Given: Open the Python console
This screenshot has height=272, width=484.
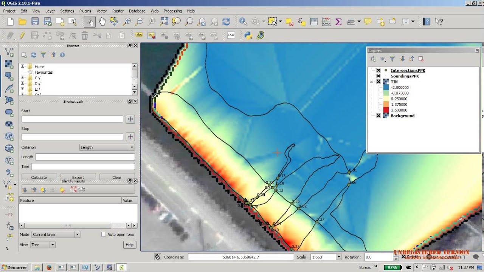Looking at the screenshot, I should click(248, 36).
